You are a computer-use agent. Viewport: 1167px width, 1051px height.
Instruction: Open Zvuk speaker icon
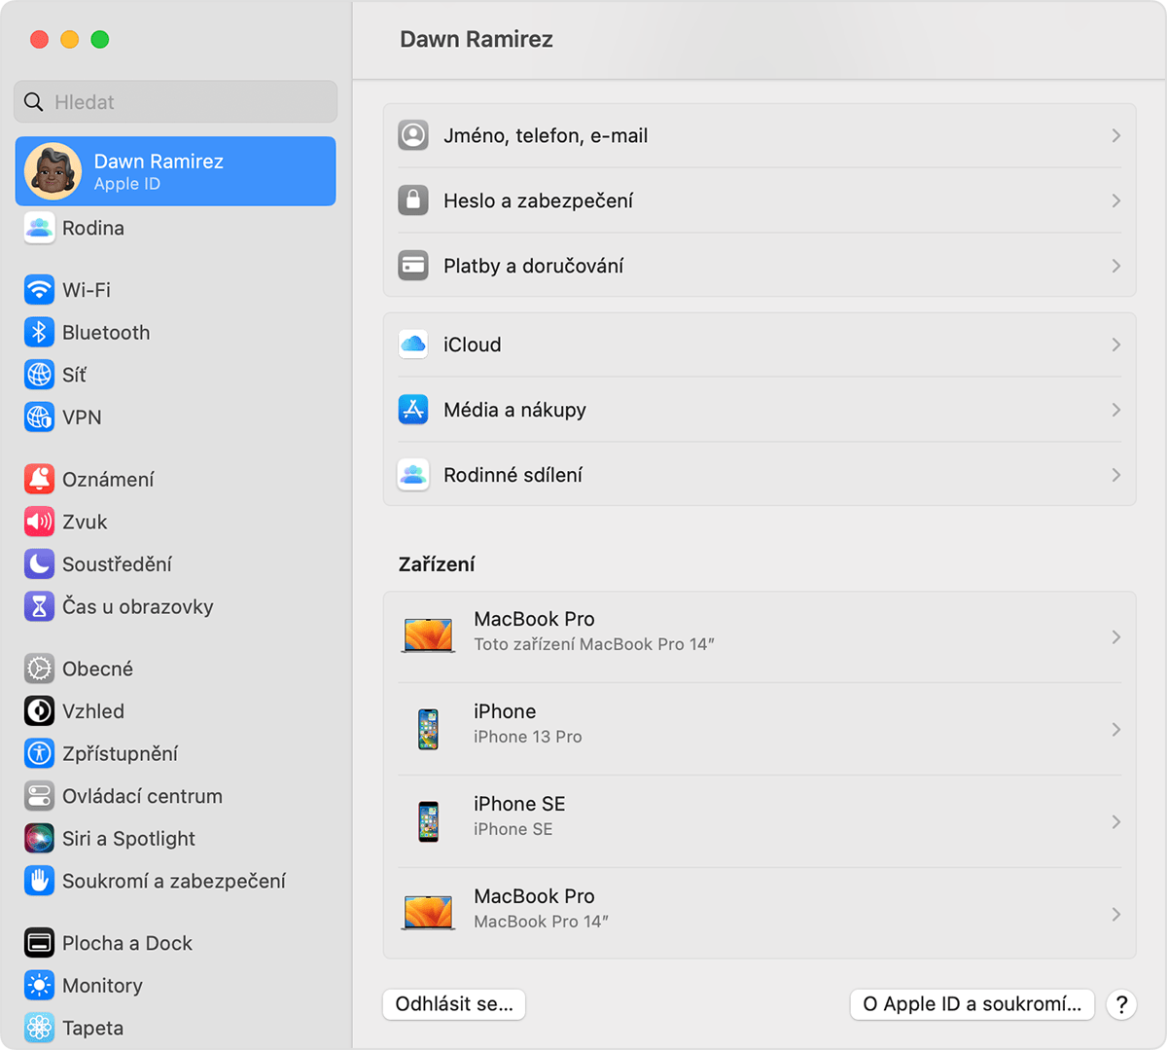39,522
